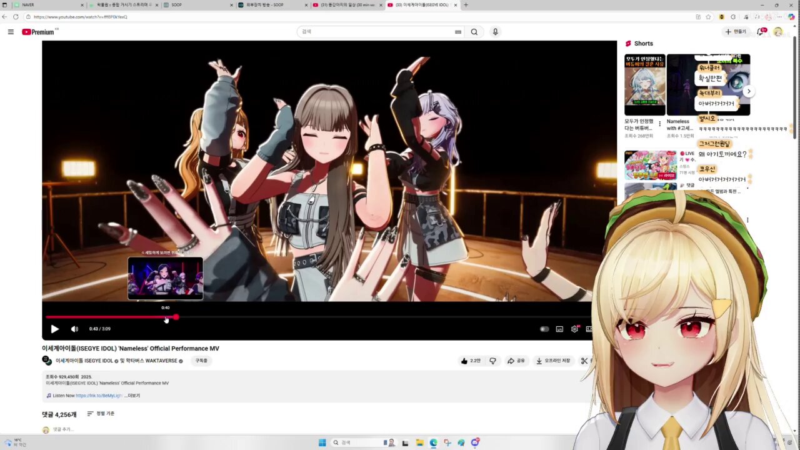Click the 구독중 subscribed button
This screenshot has width=800, height=450.
(x=201, y=361)
